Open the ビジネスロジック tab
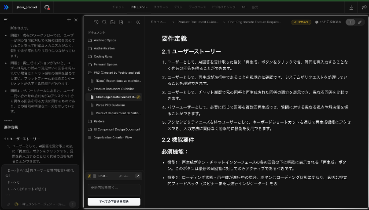 [x=224, y=7]
